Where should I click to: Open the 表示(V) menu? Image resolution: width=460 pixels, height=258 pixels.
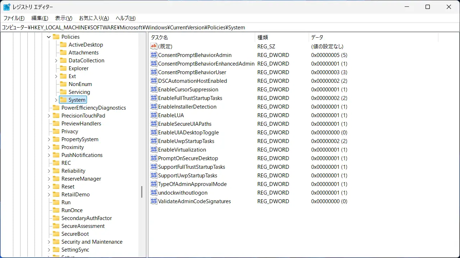coord(64,18)
